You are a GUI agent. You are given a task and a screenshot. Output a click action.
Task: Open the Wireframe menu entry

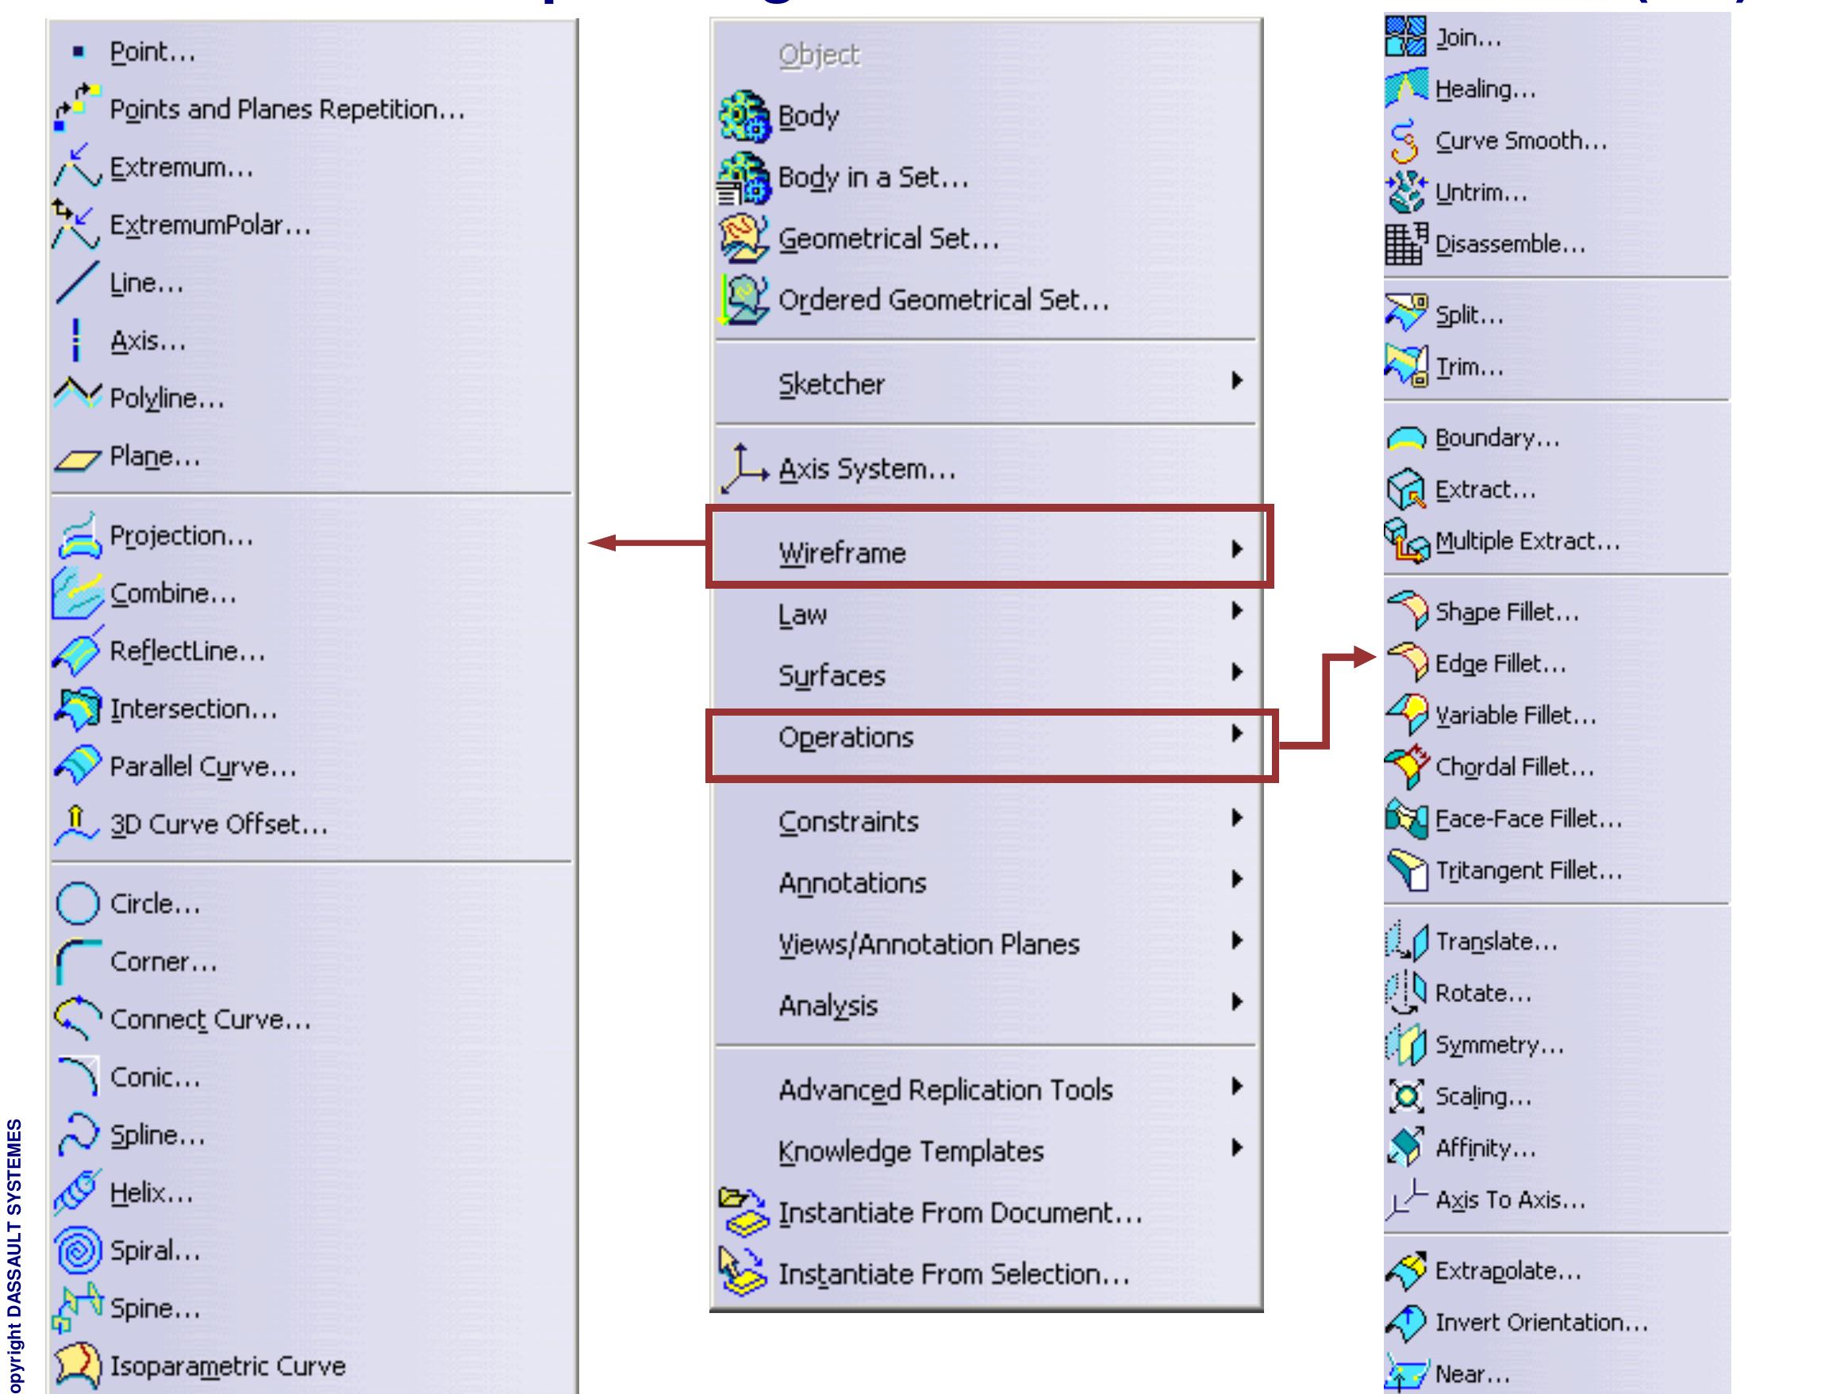coord(842,553)
